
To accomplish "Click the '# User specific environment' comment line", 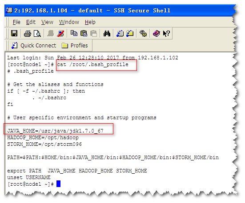I will point(82,117).
